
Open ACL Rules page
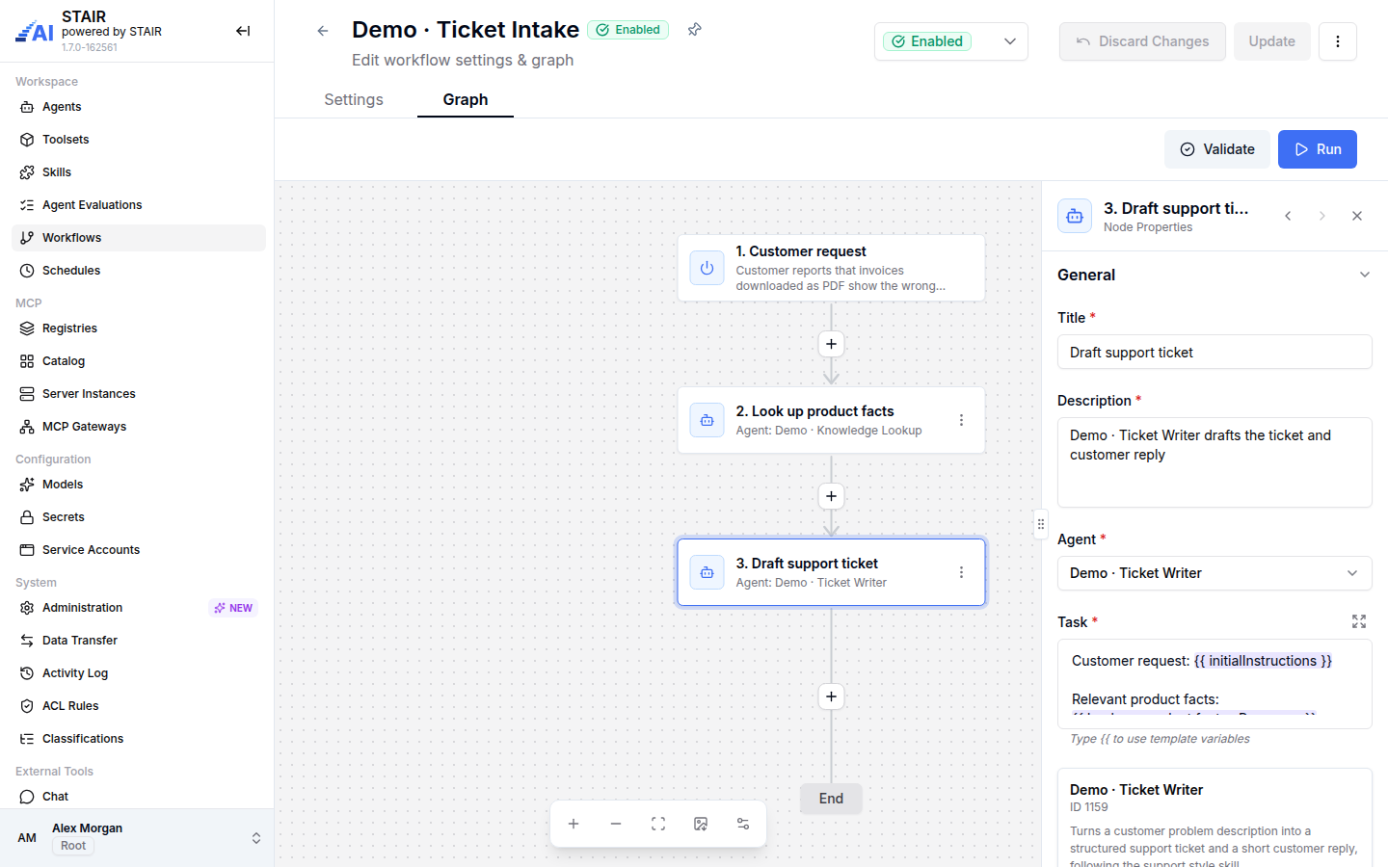[139, 706]
